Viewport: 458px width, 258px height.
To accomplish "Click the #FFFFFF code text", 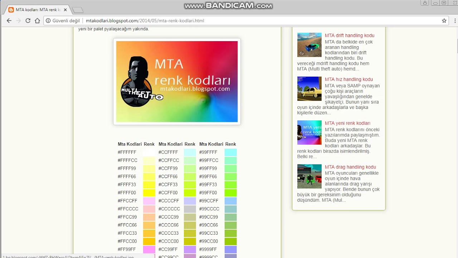I will (x=127, y=152).
